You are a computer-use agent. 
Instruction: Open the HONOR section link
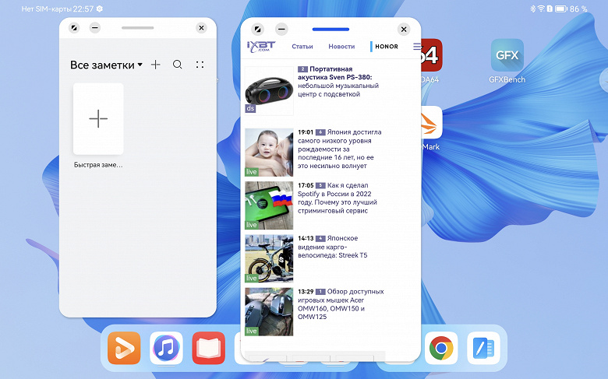(386, 47)
